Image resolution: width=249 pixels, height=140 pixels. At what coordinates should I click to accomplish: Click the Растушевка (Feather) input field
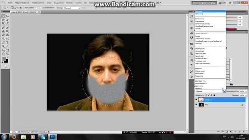tap(38, 8)
